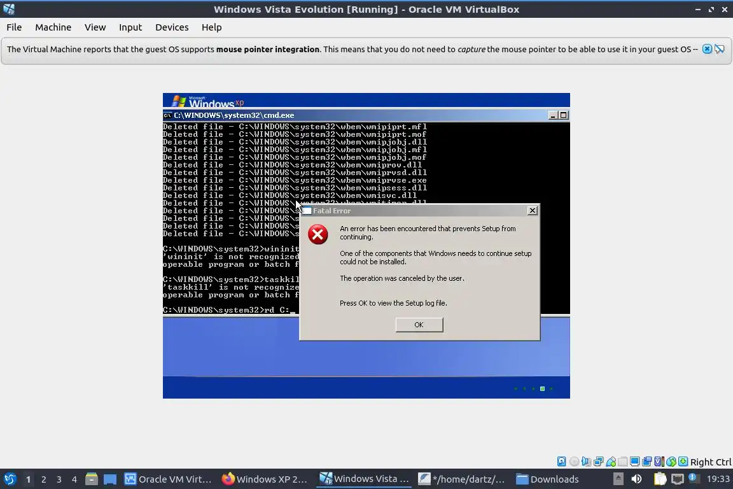Click the don't-show-again icon on notification bar
Screen dimensions: 733x489
click(x=720, y=49)
